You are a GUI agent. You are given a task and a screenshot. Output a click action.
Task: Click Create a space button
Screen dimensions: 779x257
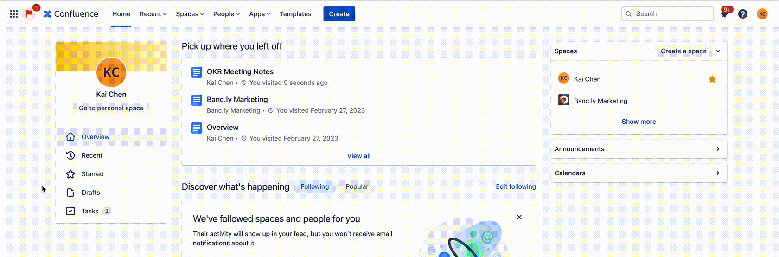pyautogui.click(x=683, y=51)
